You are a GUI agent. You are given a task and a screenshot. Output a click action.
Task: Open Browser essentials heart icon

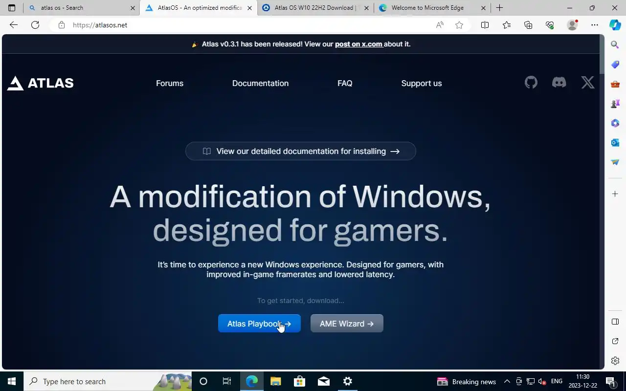(x=550, y=25)
